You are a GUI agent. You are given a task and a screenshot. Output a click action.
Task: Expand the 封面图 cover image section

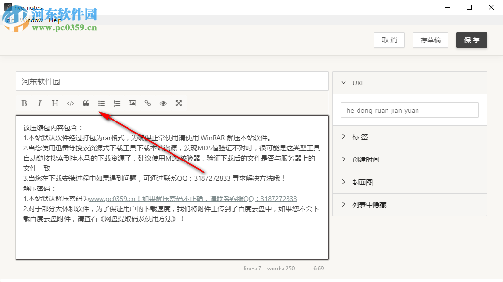coord(410,182)
